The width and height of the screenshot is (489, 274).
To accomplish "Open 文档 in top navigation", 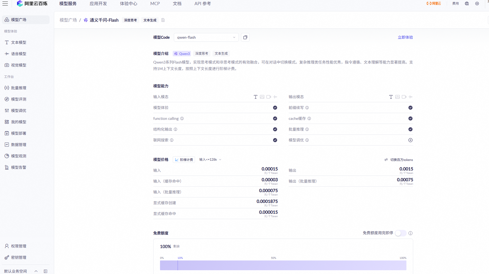I will (177, 4).
